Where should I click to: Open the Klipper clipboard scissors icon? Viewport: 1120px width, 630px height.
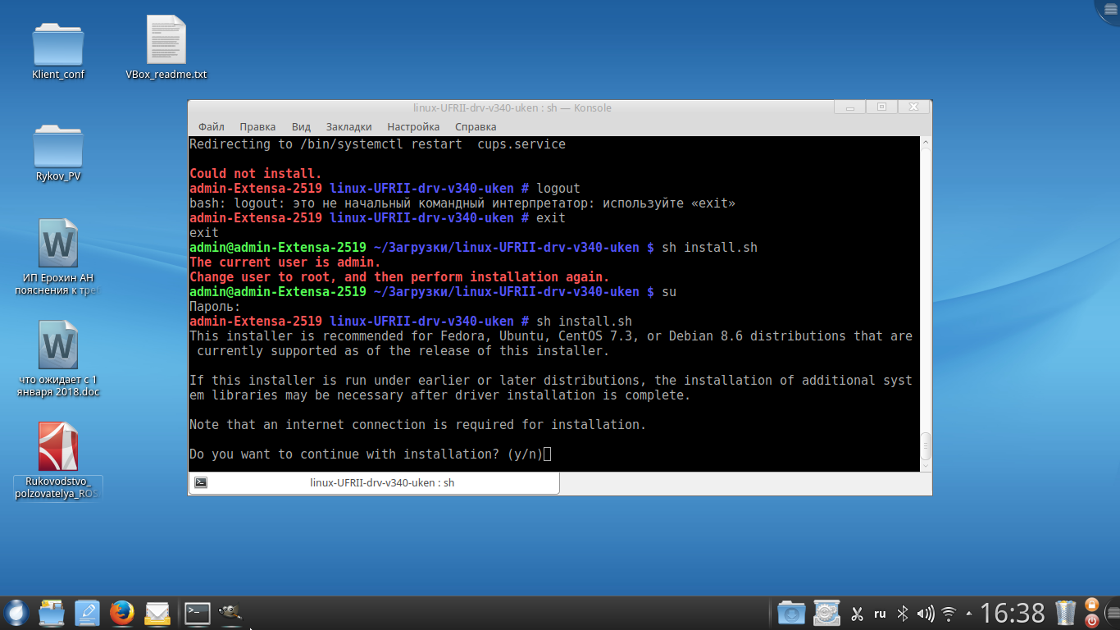857,614
